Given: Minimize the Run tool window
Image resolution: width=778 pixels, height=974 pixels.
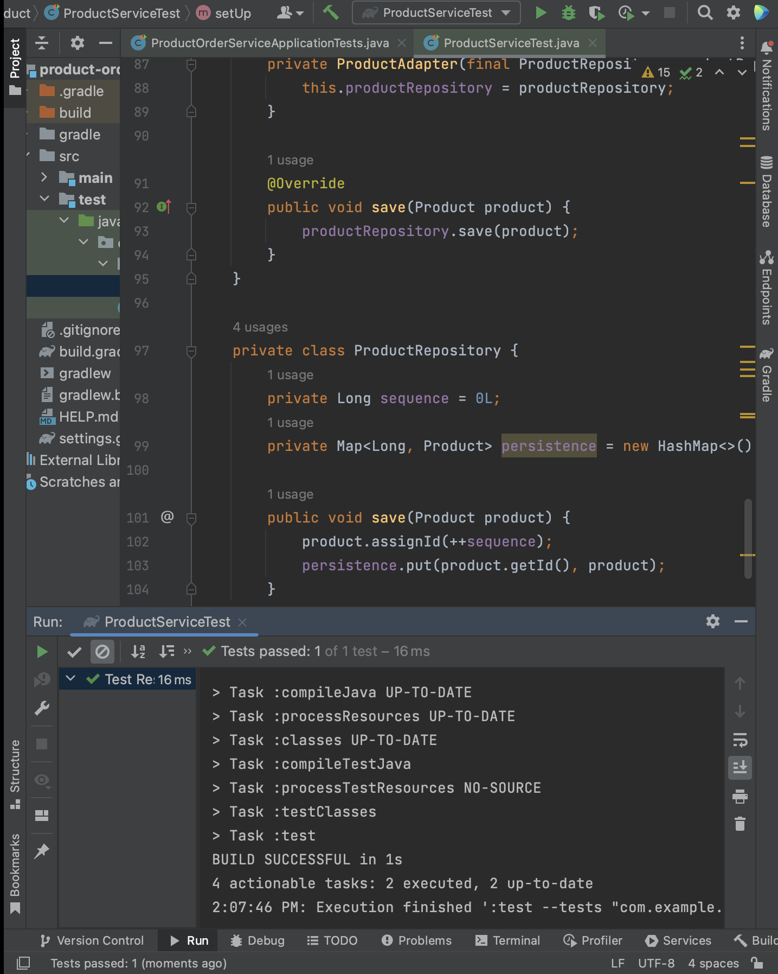Looking at the screenshot, I should coord(741,621).
